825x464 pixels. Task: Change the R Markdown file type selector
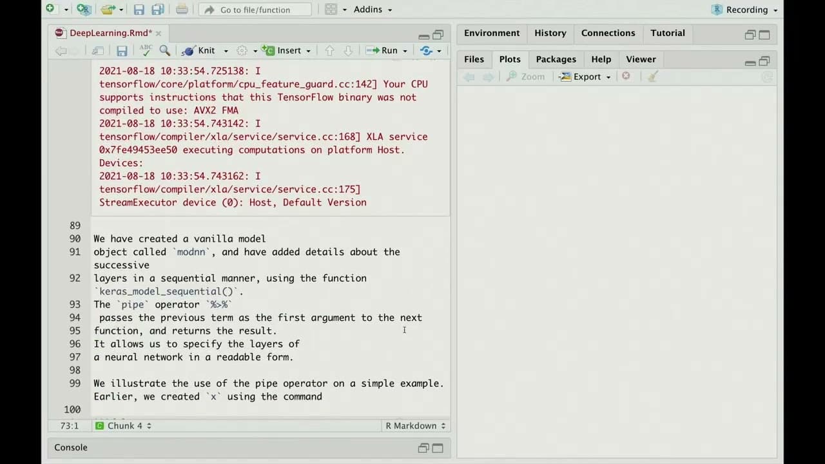416,426
